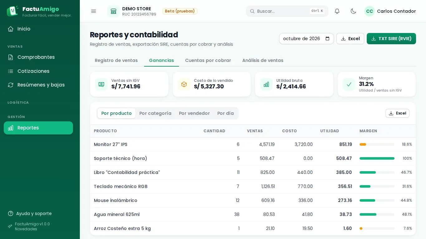Switch to Por día view

(225, 113)
